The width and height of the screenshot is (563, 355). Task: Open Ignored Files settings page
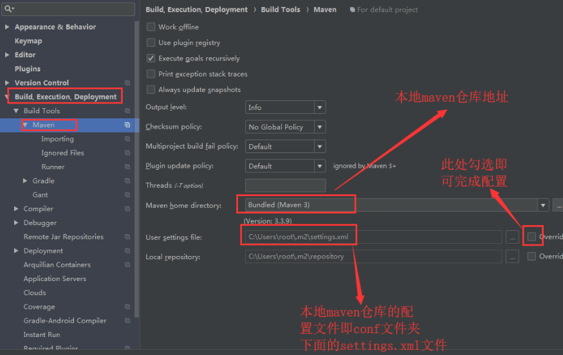click(x=62, y=153)
